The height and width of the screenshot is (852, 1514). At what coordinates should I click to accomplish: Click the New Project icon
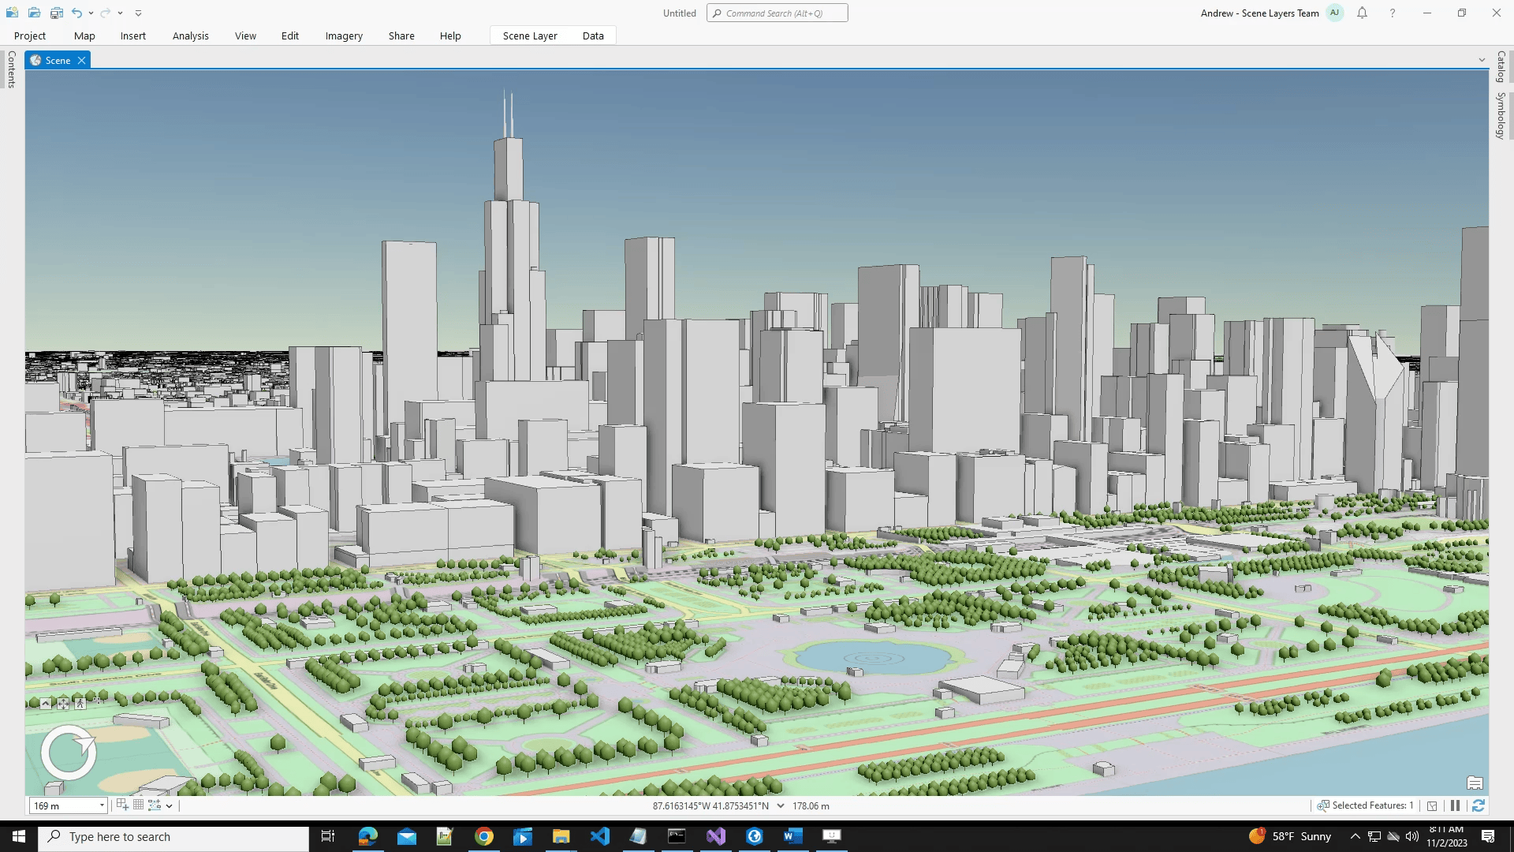click(13, 13)
